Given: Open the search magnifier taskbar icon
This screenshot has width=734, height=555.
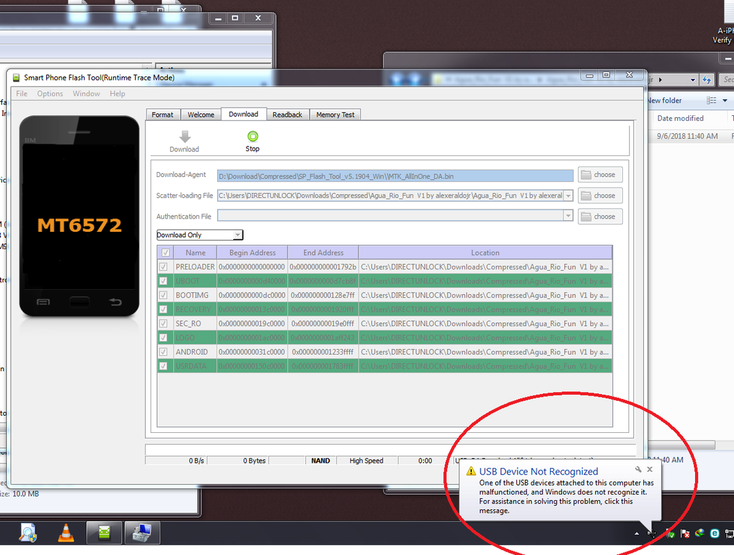Looking at the screenshot, I should 28,533.
